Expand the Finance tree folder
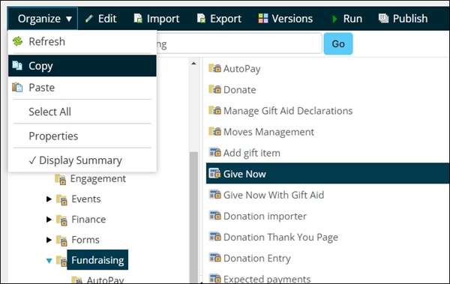Viewport: 450px width, 284px height. 49,220
